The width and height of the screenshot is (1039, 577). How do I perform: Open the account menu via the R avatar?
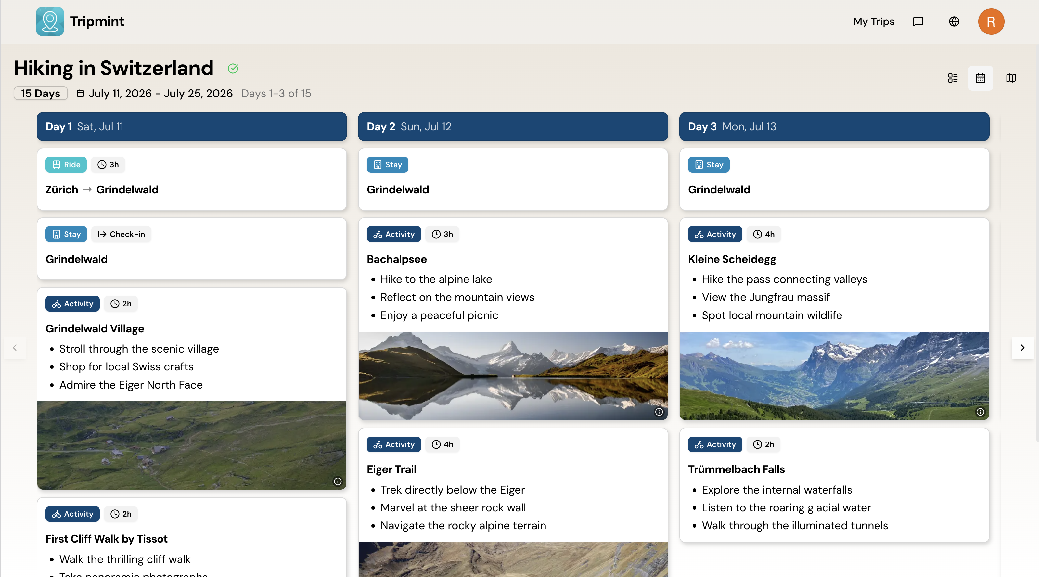tap(992, 21)
